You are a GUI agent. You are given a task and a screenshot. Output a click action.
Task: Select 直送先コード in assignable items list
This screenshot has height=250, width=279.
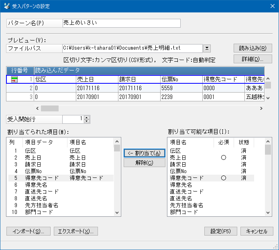(187, 192)
